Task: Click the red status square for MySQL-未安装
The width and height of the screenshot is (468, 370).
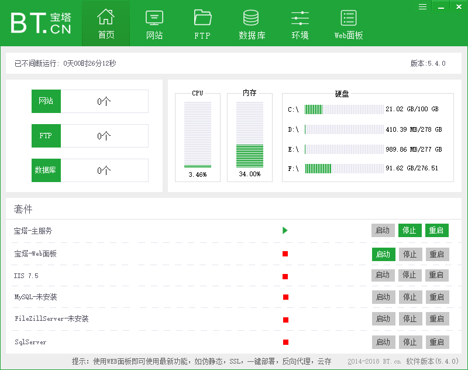Action: 285,297
